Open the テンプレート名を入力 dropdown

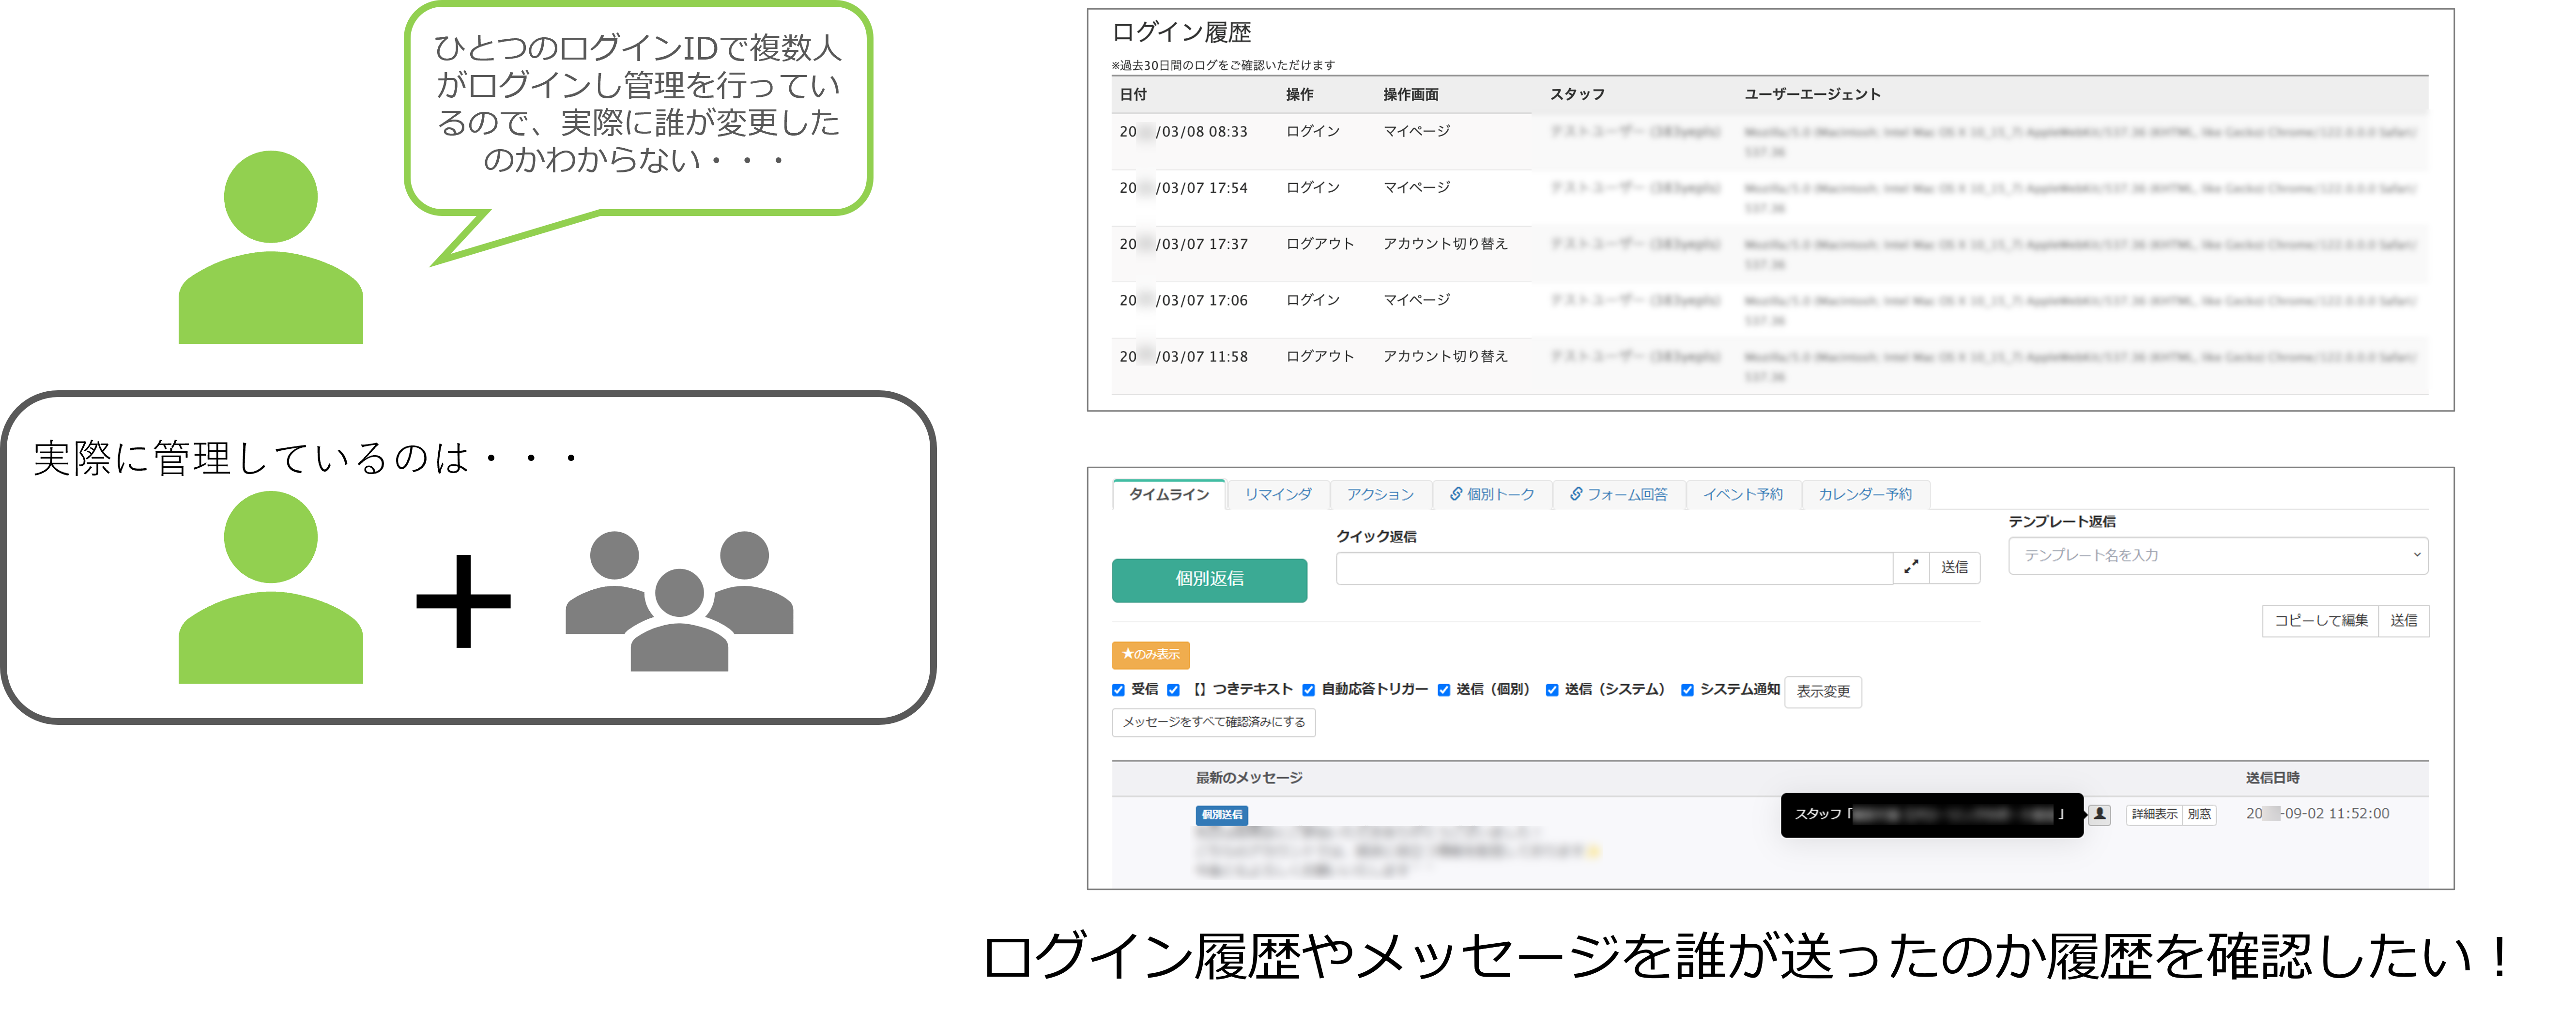click(x=2218, y=555)
